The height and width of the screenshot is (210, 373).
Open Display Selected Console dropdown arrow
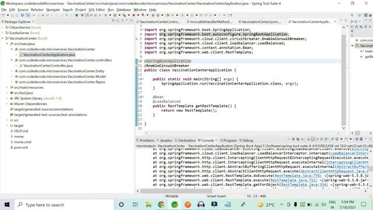coord(342,139)
